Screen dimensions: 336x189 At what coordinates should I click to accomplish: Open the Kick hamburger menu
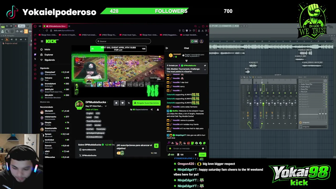pos(42,41)
